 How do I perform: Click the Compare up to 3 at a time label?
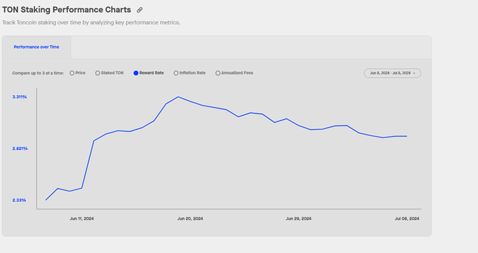pyautogui.click(x=38, y=74)
